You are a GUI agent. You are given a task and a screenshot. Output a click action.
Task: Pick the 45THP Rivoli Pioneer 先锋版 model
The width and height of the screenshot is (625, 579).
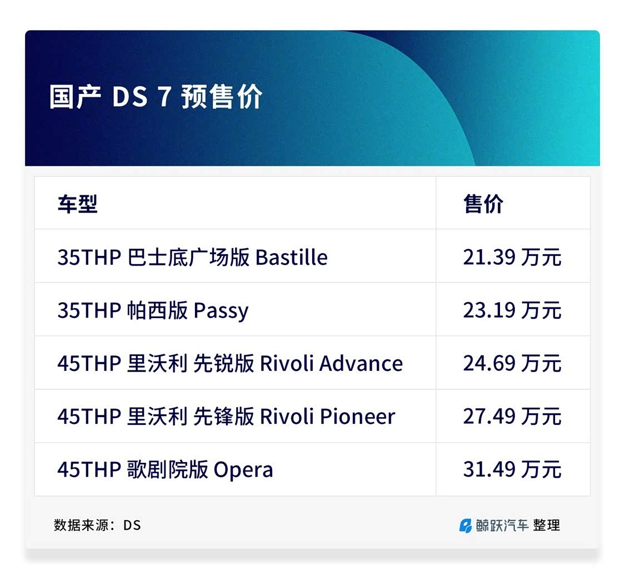point(226,417)
